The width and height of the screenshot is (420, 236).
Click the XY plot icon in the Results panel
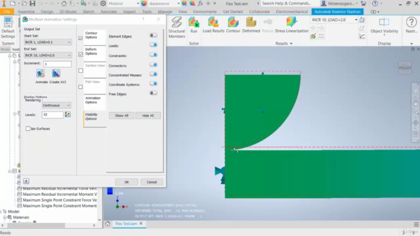click(x=362, y=36)
